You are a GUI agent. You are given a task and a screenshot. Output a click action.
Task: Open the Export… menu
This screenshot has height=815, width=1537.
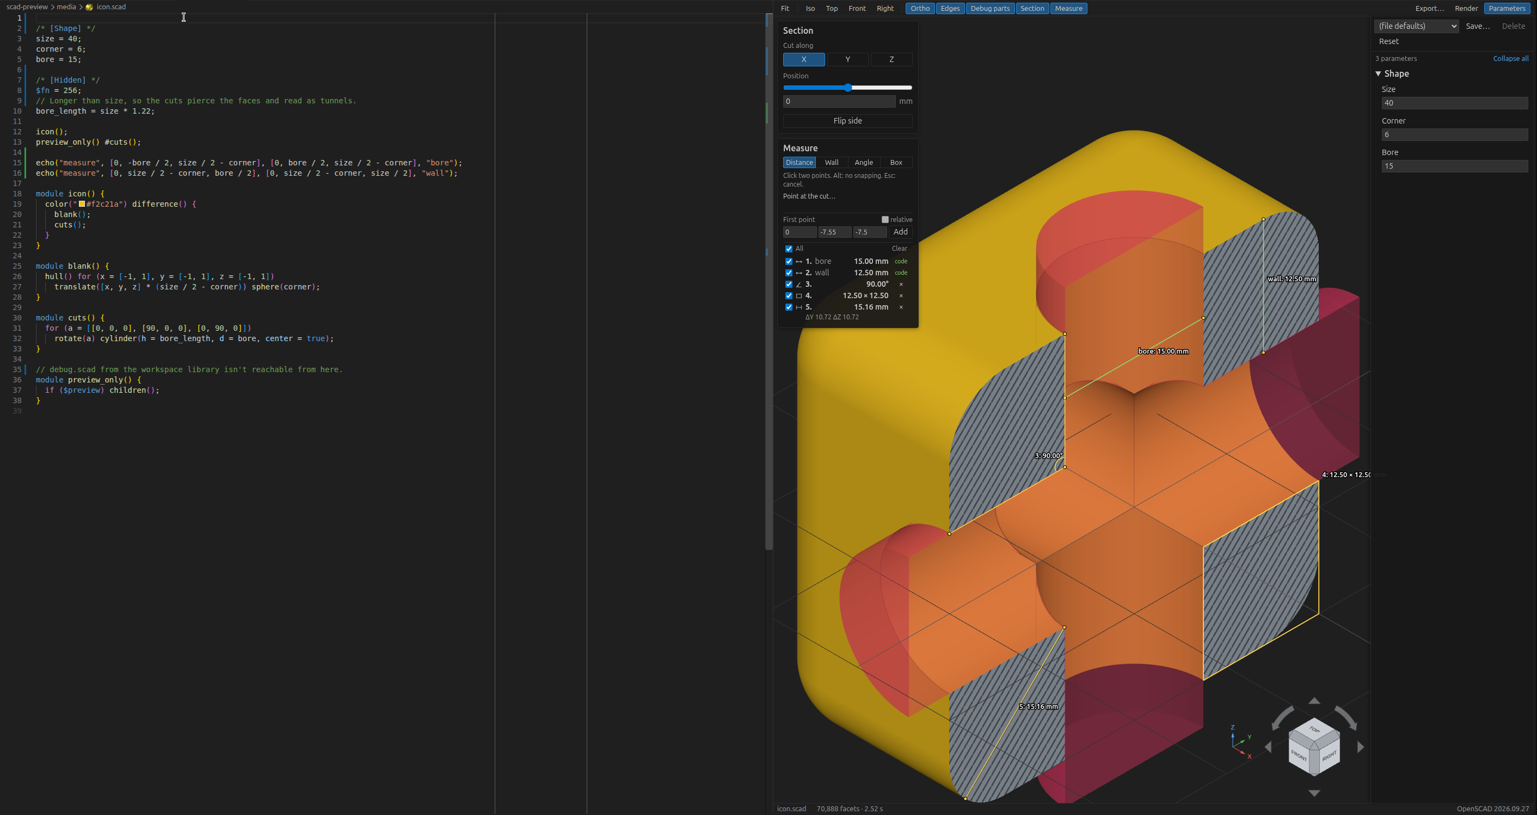tap(1430, 8)
